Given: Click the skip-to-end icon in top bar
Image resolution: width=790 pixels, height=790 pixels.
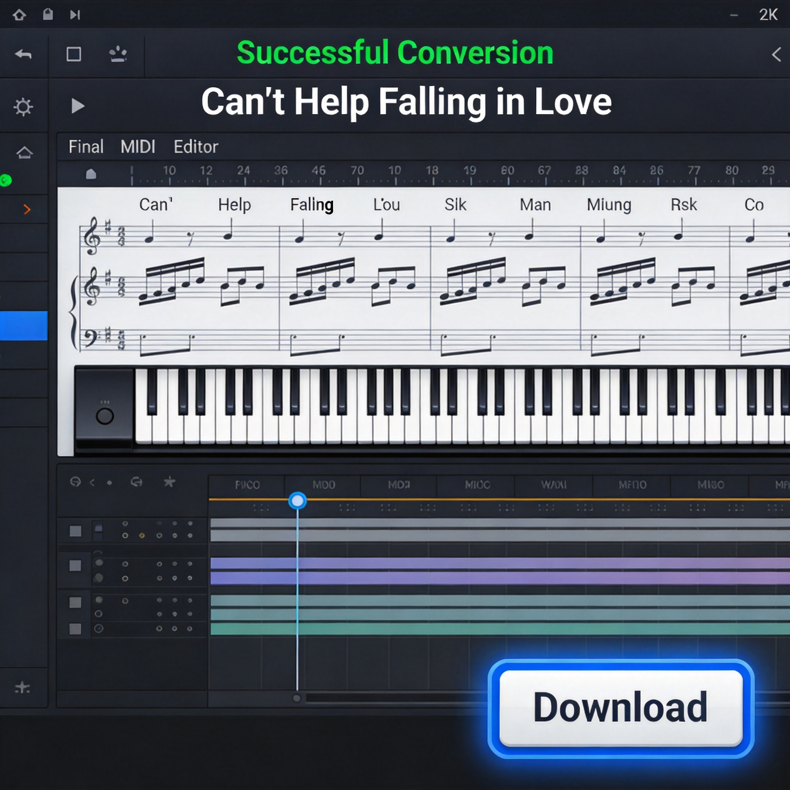Looking at the screenshot, I should coord(75,15).
